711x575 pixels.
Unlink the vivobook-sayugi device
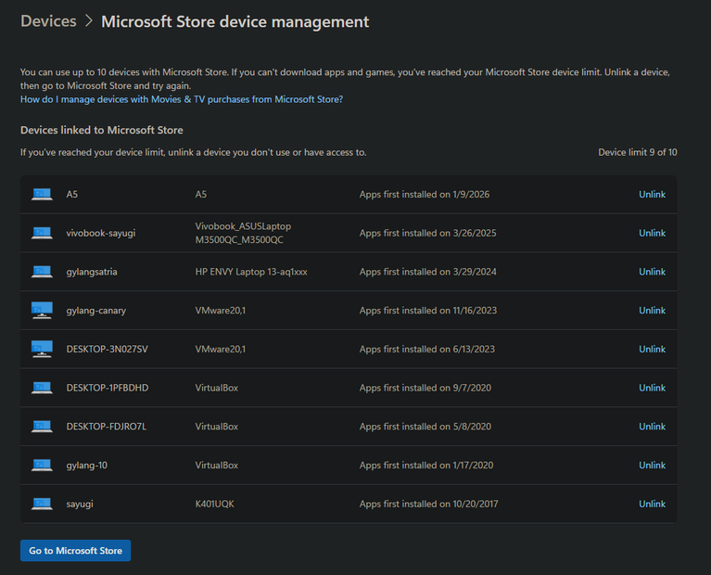(x=652, y=233)
